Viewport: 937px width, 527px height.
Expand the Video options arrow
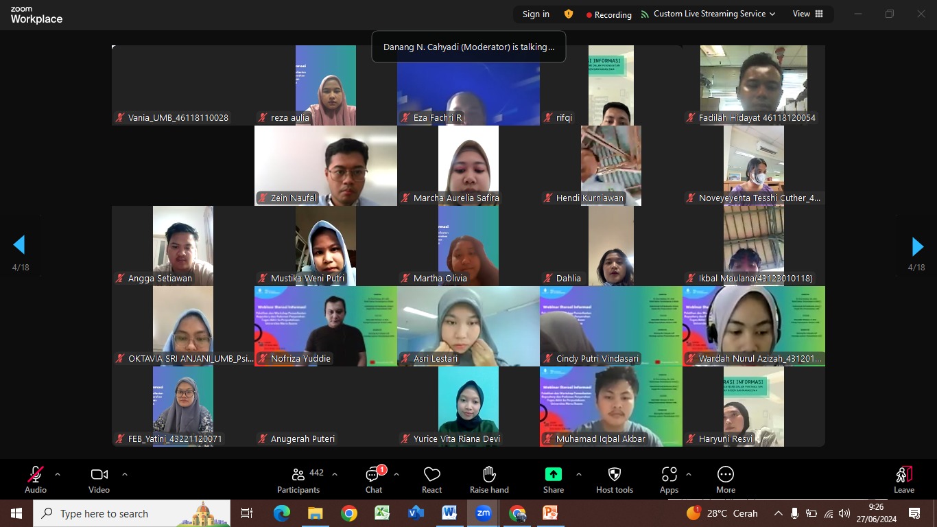tap(124, 474)
